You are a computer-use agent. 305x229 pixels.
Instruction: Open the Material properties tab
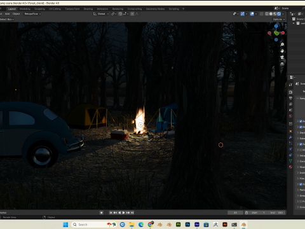pos(290,167)
